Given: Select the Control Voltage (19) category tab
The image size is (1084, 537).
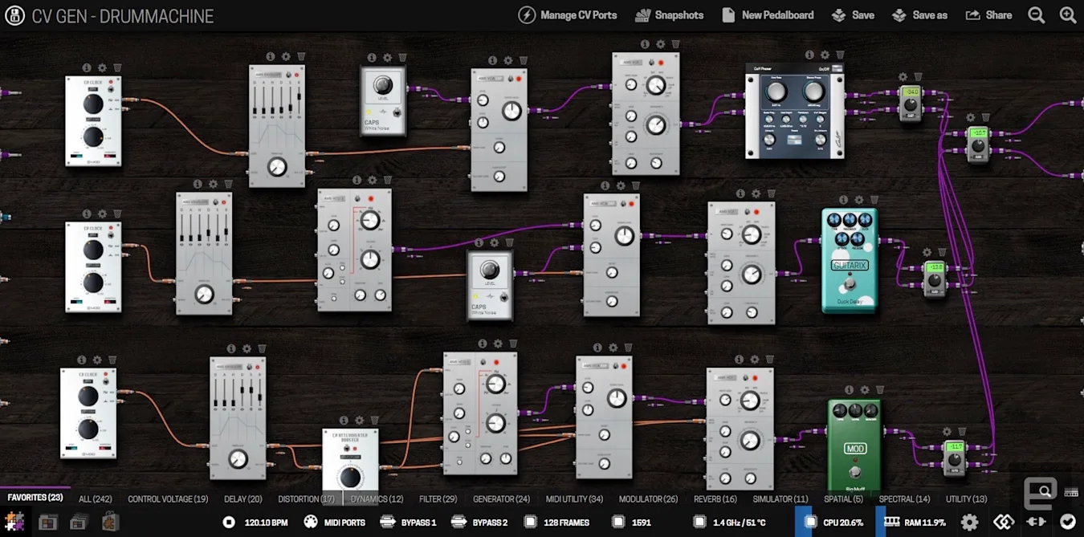Looking at the screenshot, I should pos(168,499).
